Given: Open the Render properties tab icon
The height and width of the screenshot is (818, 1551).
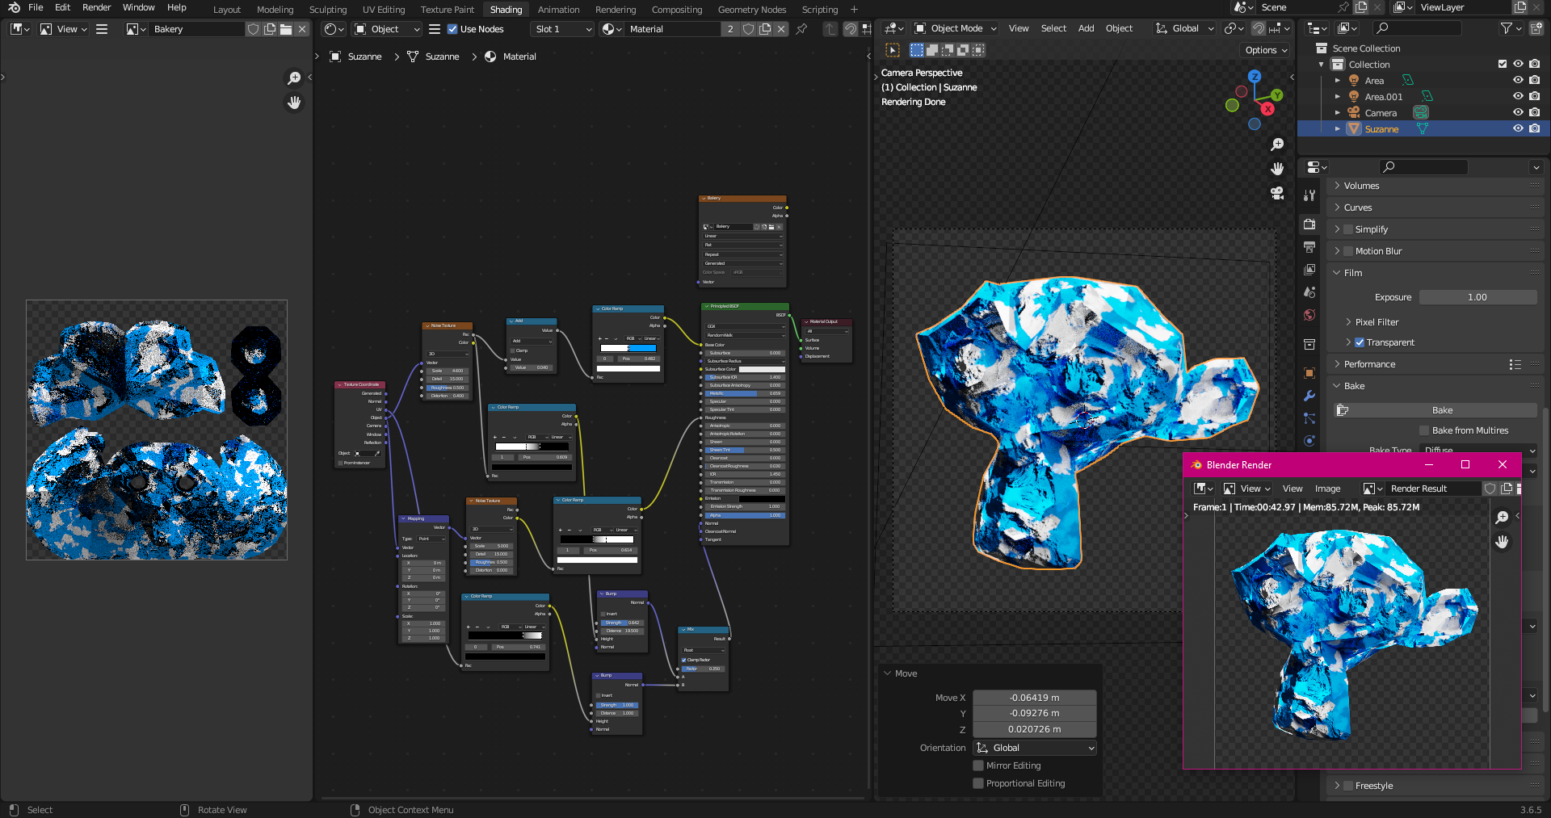Looking at the screenshot, I should coord(1309,224).
